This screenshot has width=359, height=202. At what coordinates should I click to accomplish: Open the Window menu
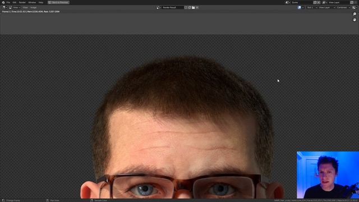32,2
